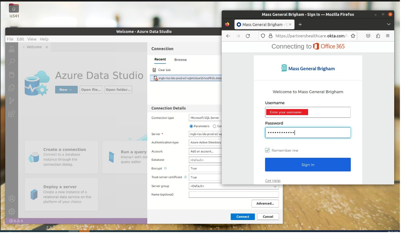401x234 pixels.
Task: Open the Firefox hamburger application menu
Action: (387, 36)
